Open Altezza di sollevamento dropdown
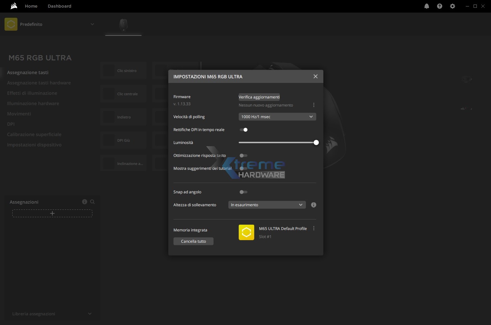The width and height of the screenshot is (491, 325). [267, 205]
